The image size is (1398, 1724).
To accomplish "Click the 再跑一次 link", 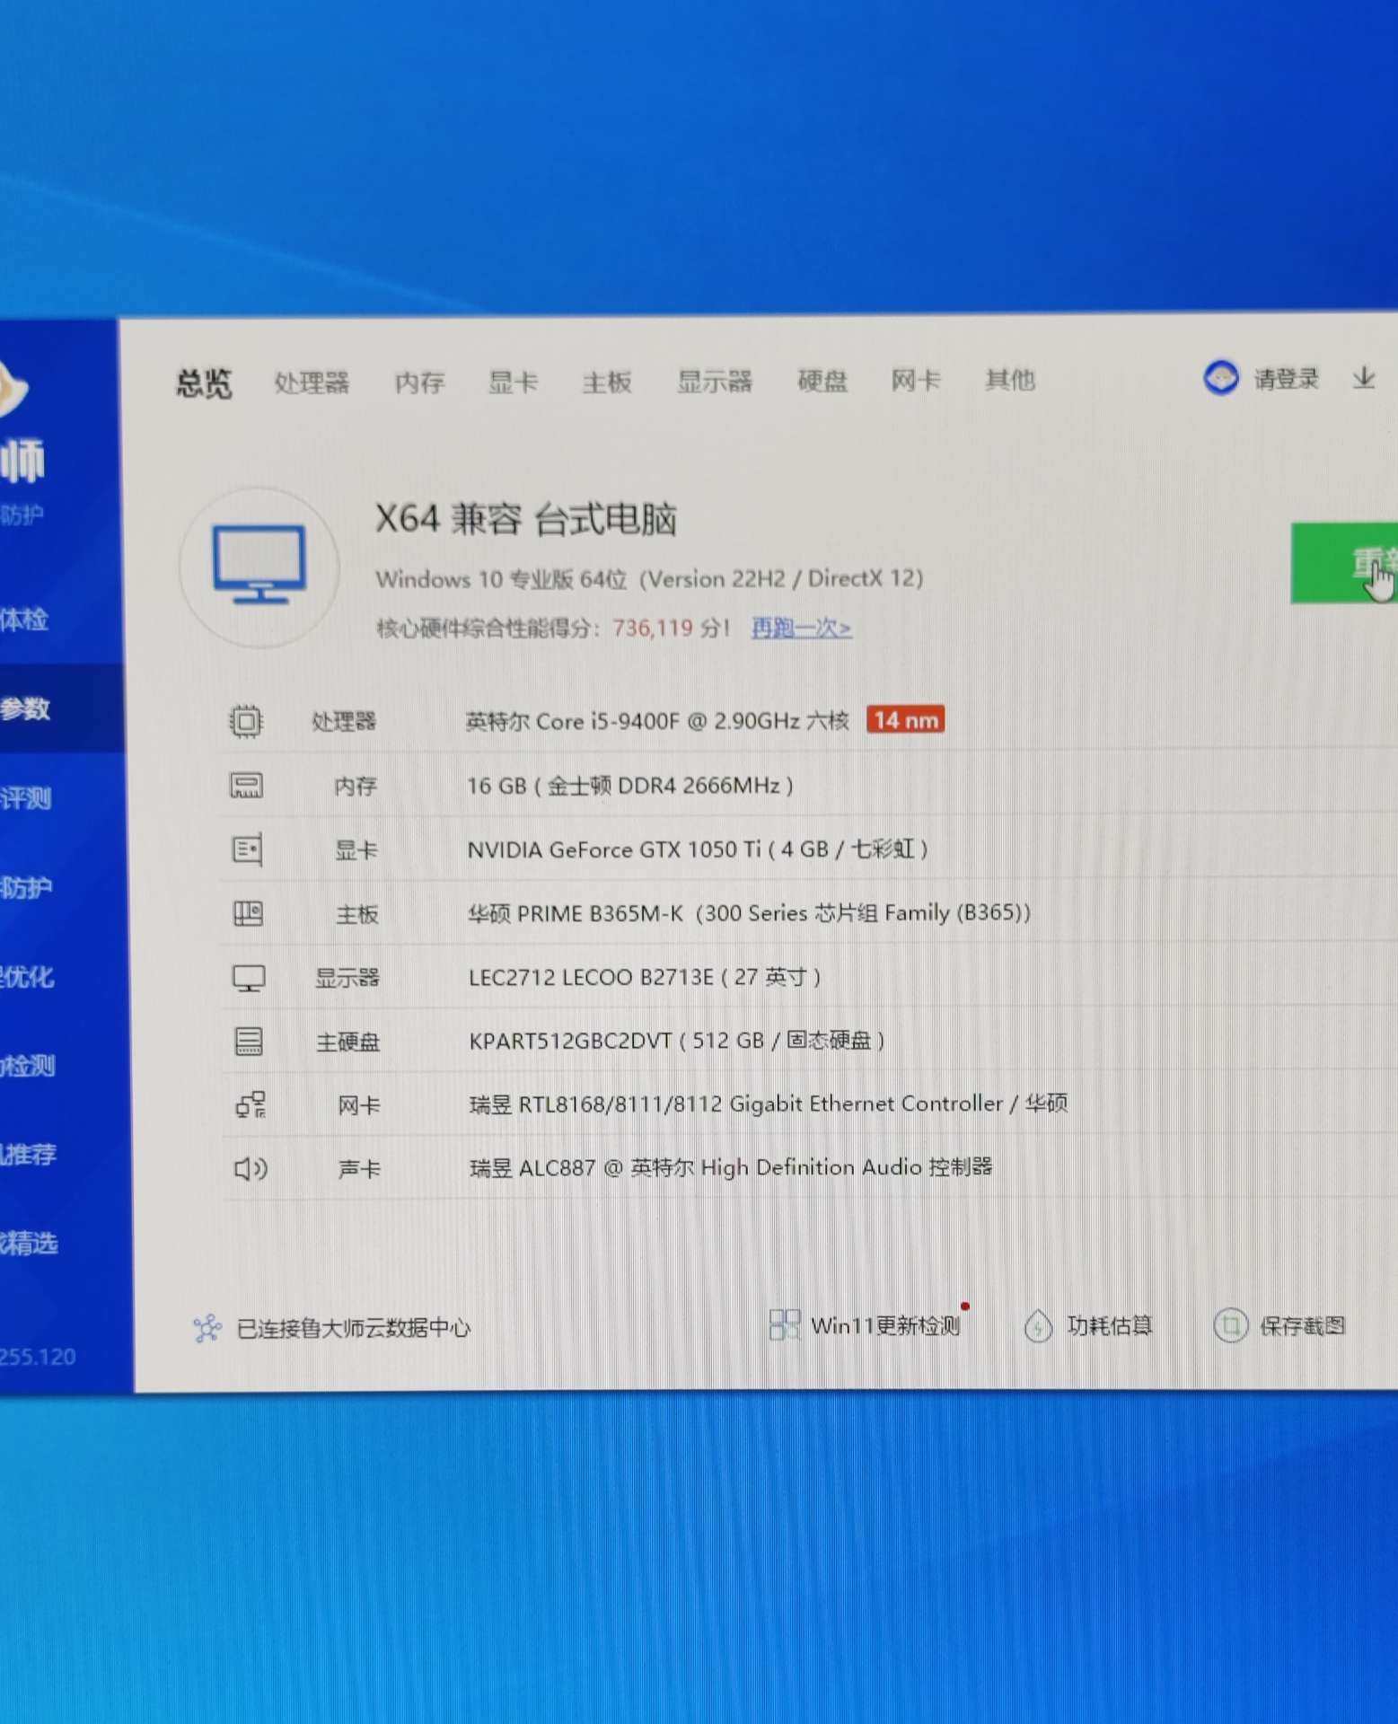I will click(x=801, y=628).
